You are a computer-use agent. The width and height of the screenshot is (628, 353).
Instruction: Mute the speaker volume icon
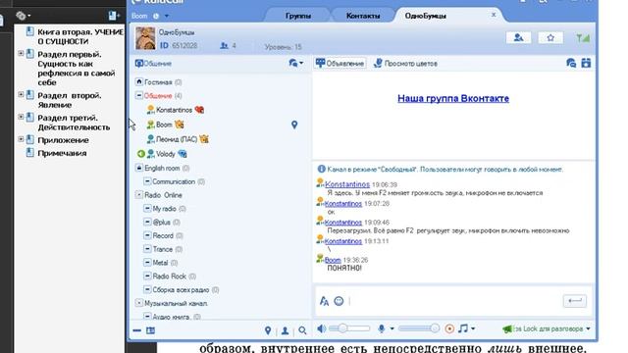tap(321, 328)
